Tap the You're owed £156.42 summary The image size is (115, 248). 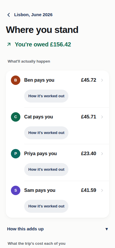tap(39, 45)
